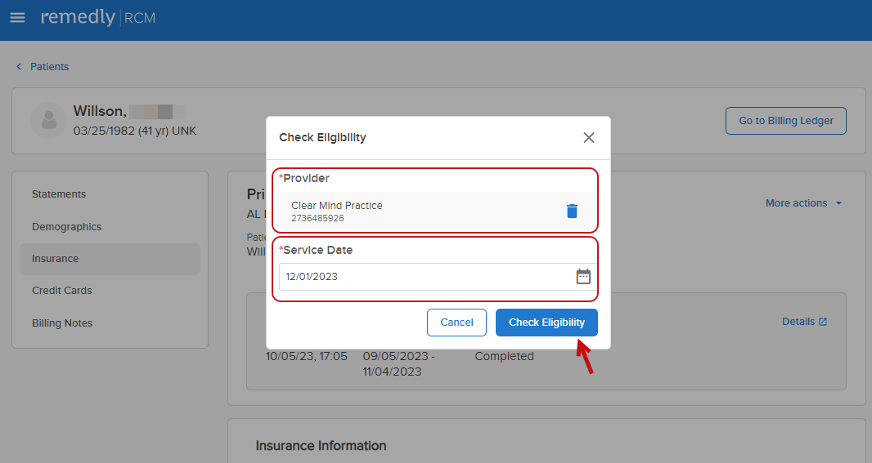Click the 09/05/2023 - 11/04/2023 date range
Viewport: 872px width, 463px height.
point(399,363)
